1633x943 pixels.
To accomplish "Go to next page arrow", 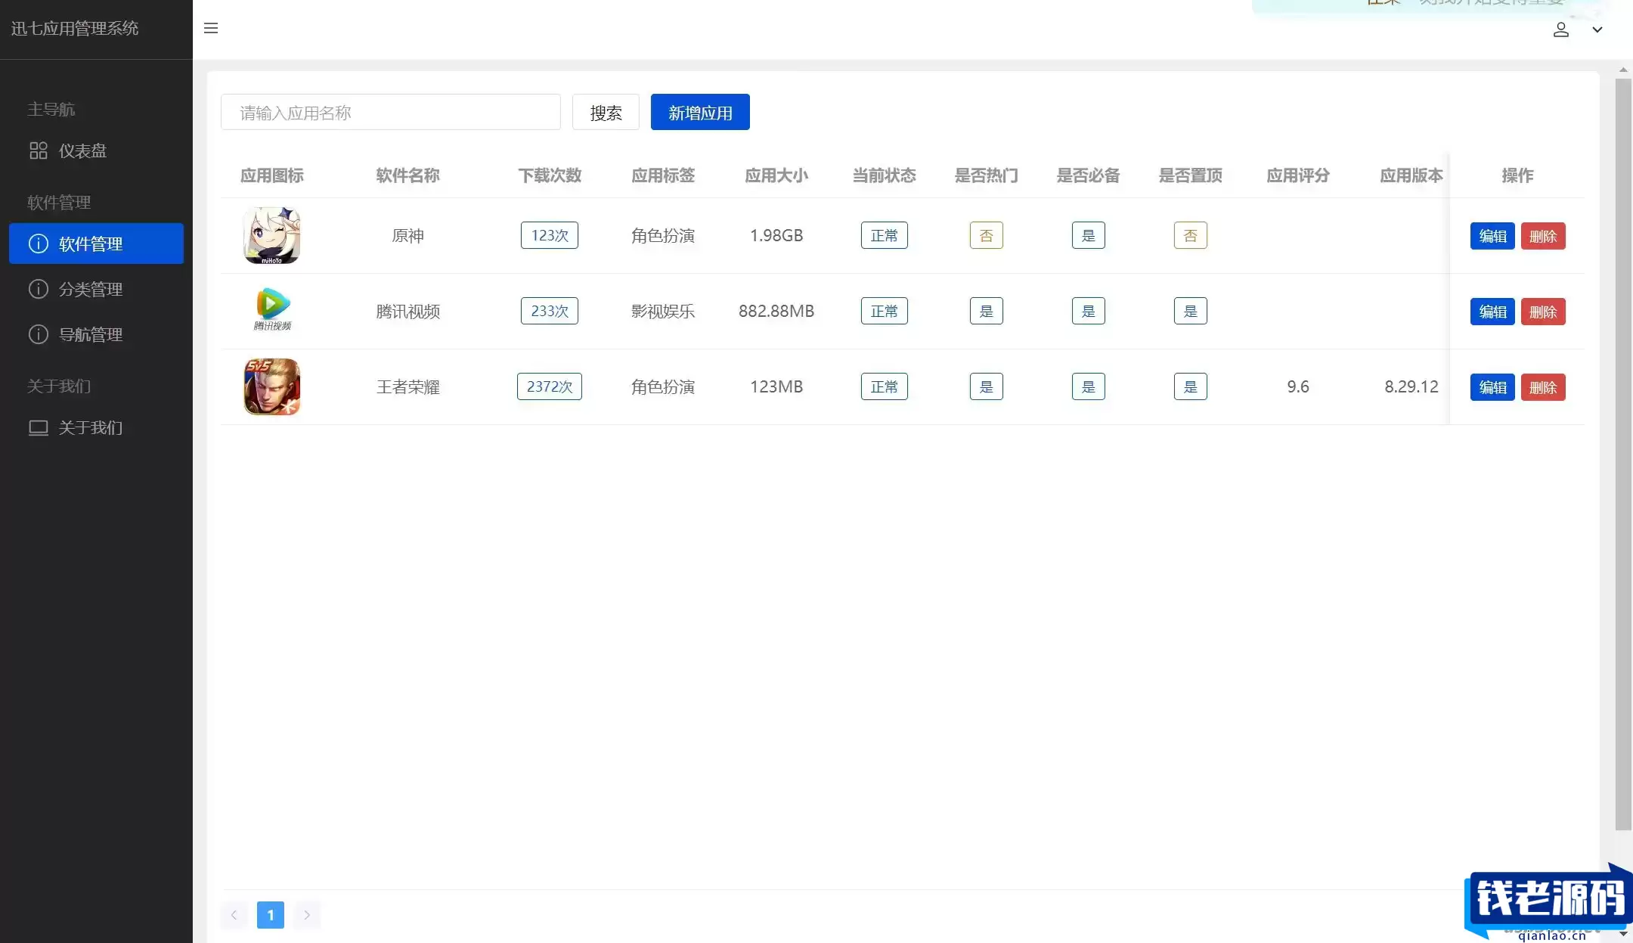I will [x=307, y=915].
